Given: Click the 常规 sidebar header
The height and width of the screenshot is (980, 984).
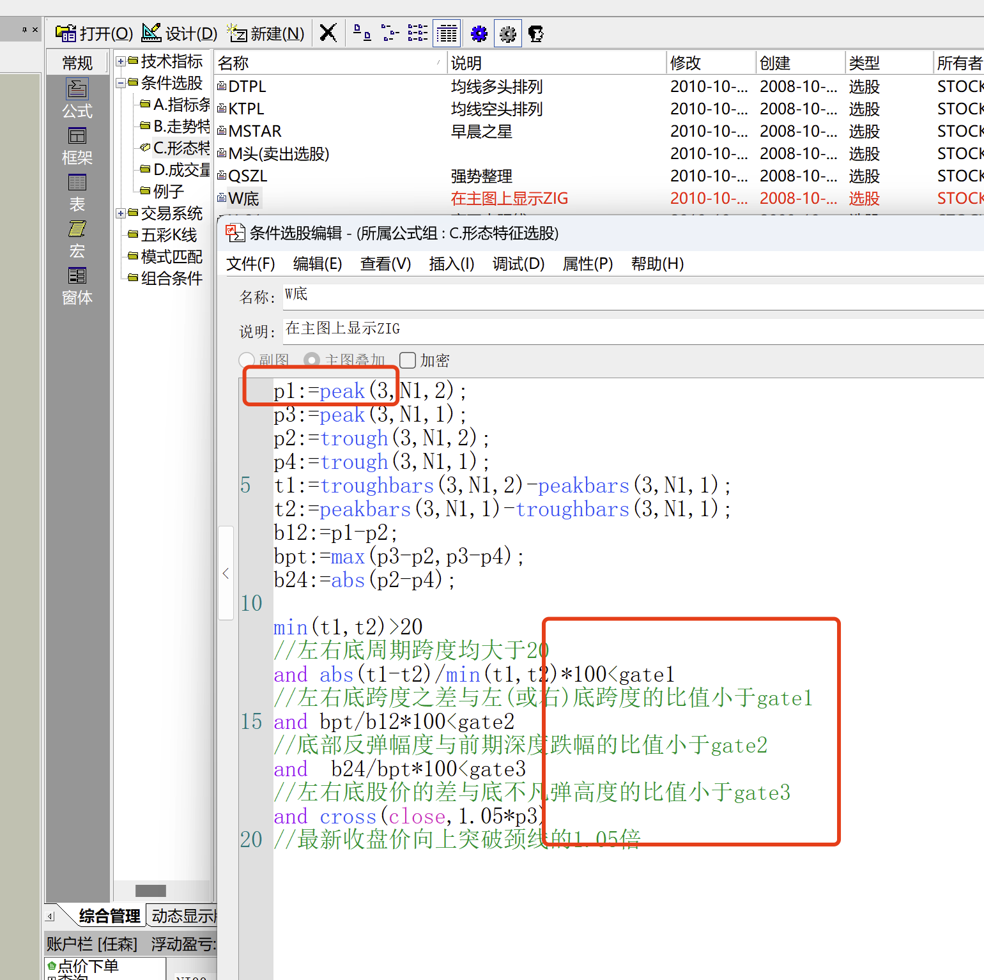Looking at the screenshot, I should 77,63.
